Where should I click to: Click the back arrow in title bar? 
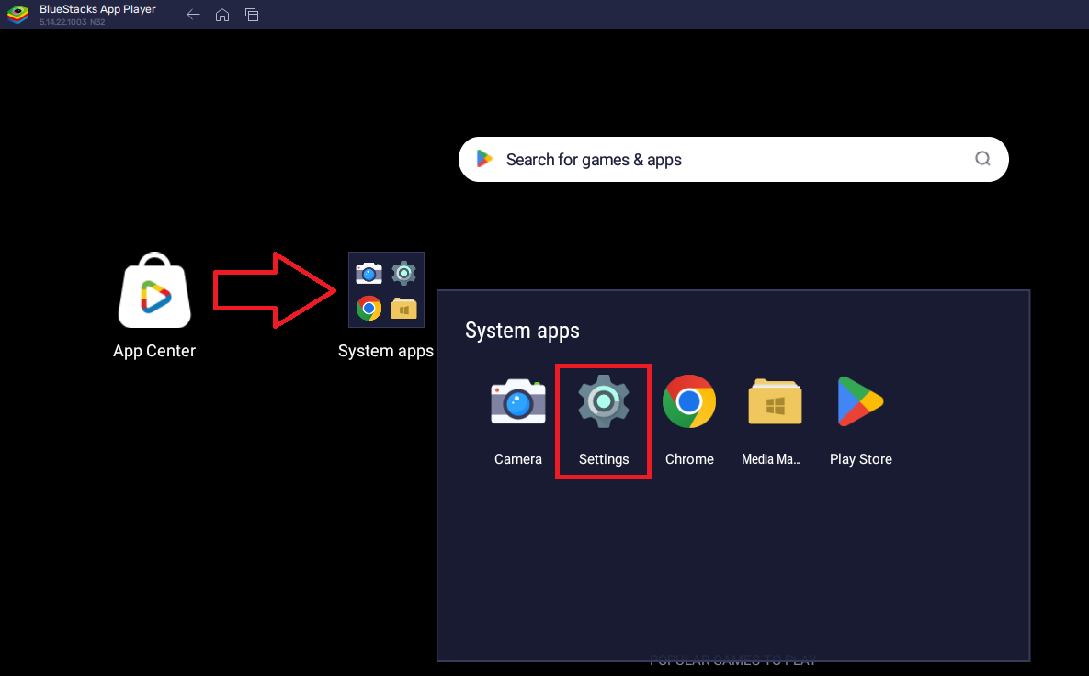[194, 15]
